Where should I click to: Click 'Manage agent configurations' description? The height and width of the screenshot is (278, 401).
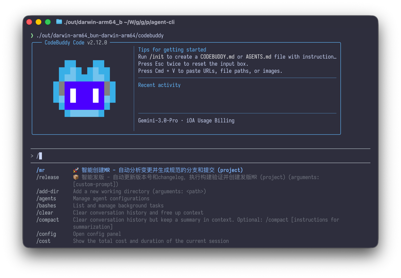[111, 198]
